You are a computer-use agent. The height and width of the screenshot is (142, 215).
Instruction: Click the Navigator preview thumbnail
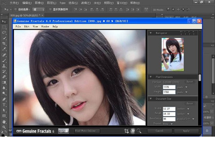pos(173,55)
